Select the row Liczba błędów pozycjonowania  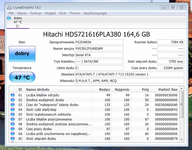click(x=94, y=119)
